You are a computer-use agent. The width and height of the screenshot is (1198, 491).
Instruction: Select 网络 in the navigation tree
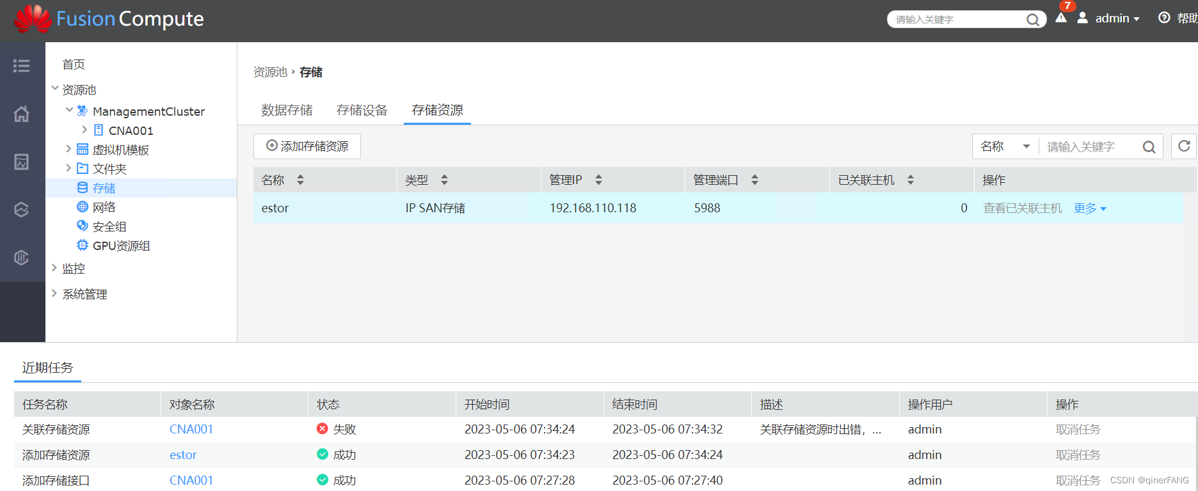(x=104, y=207)
